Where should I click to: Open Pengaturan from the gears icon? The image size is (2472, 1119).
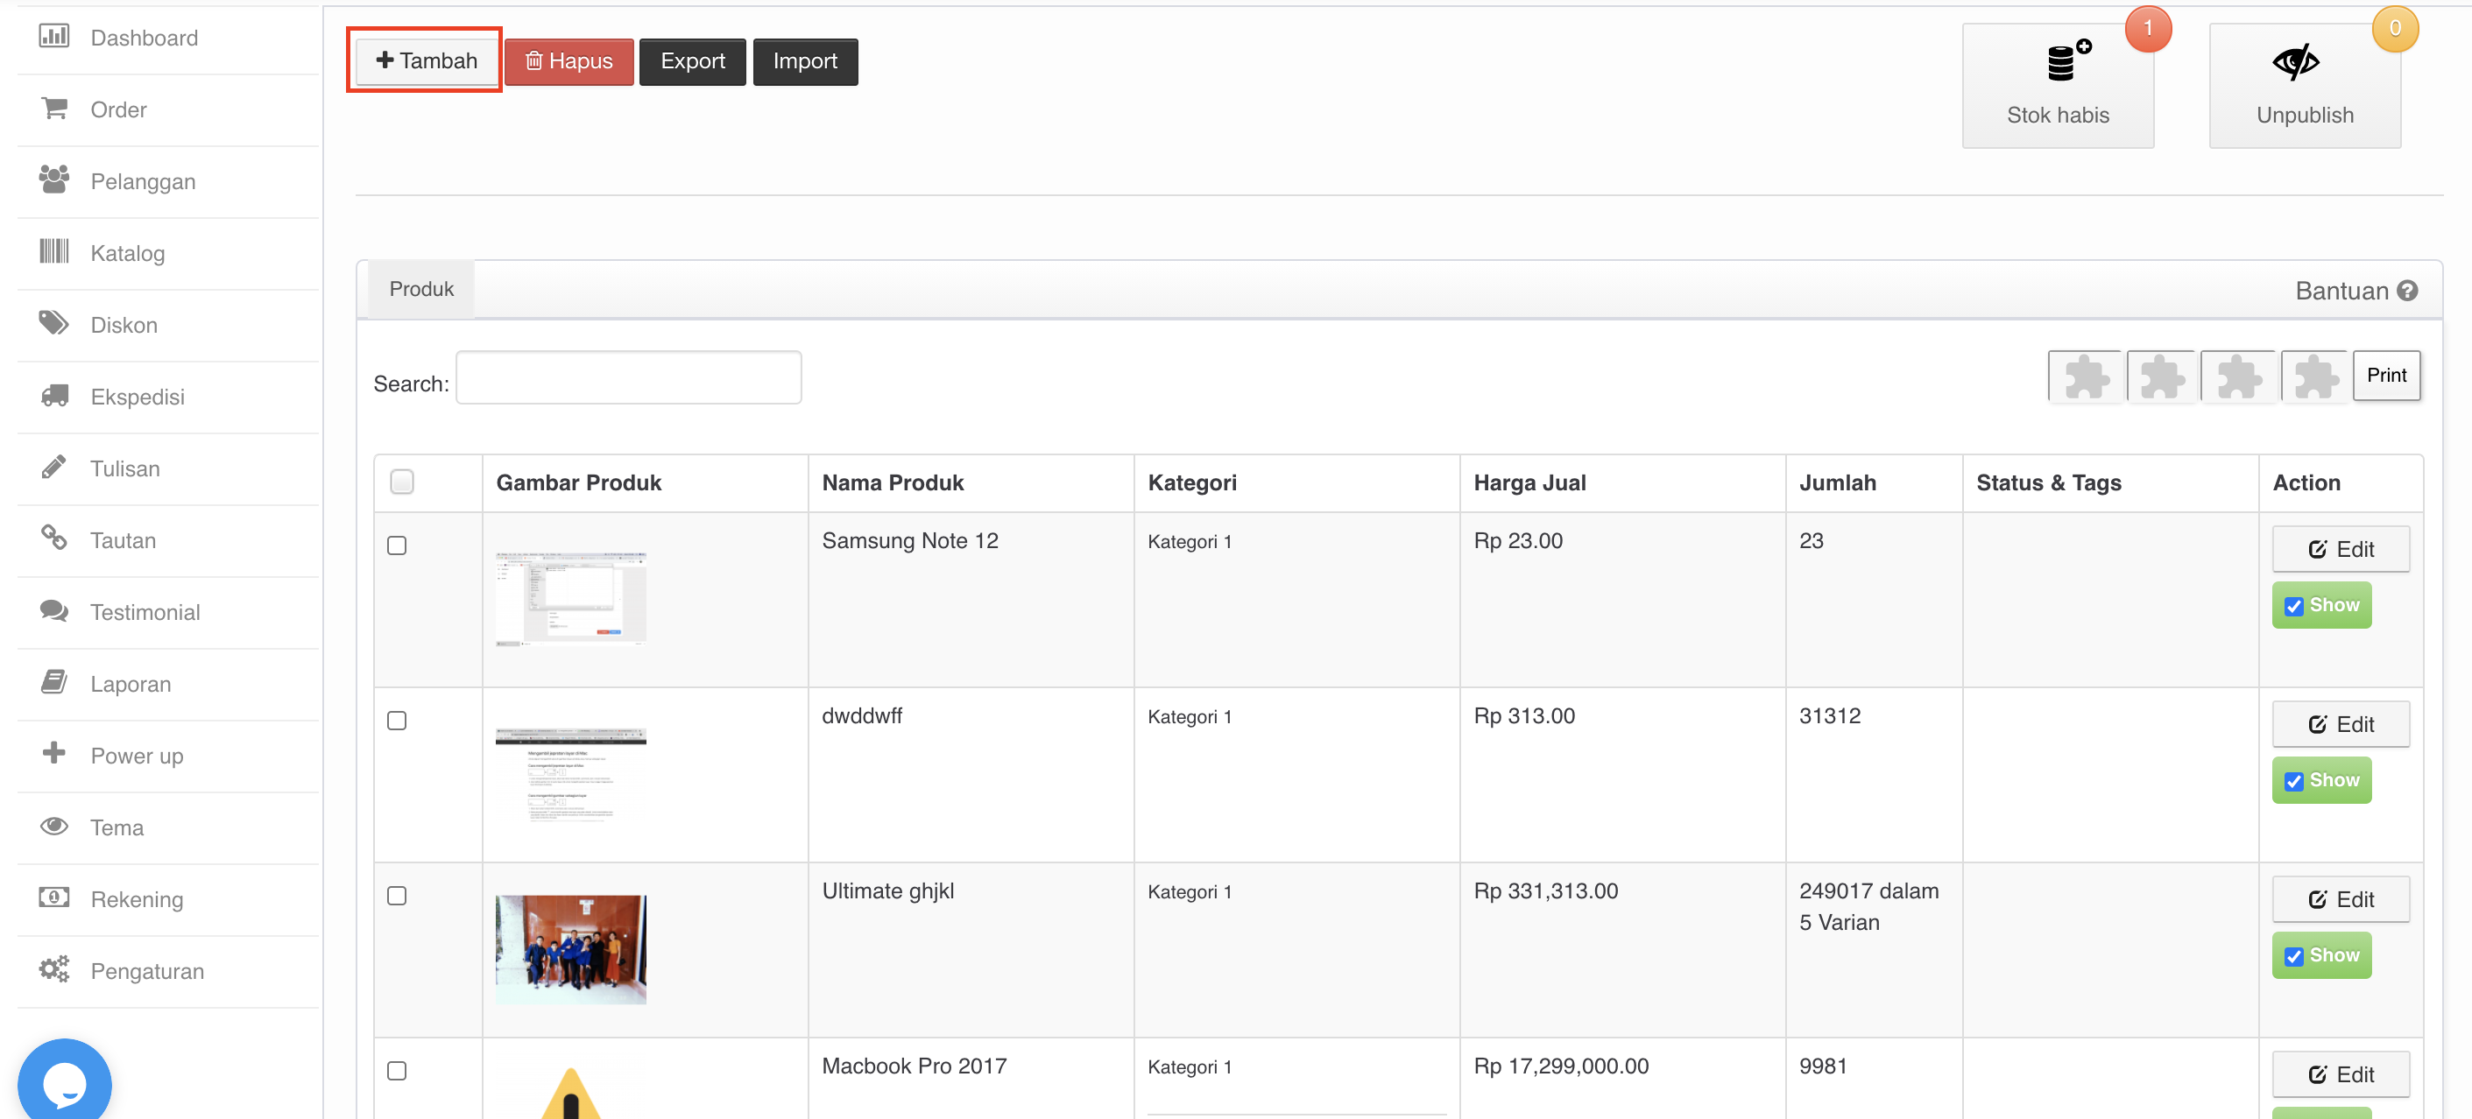pyautogui.click(x=53, y=969)
